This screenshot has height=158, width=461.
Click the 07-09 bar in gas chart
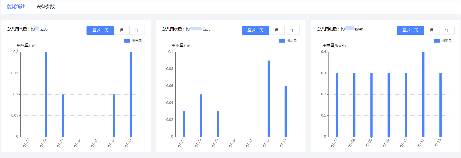(63, 115)
